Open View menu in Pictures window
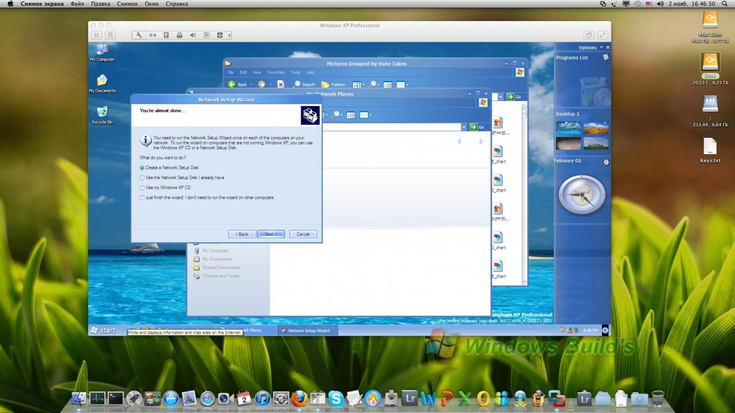 [257, 73]
